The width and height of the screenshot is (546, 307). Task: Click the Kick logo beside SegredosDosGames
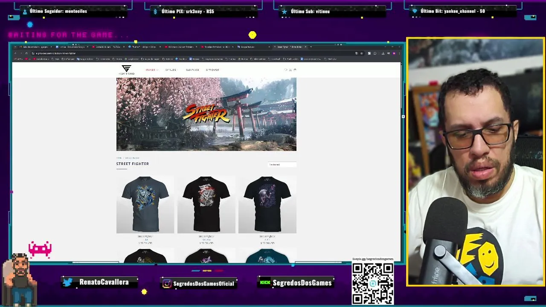point(265,282)
